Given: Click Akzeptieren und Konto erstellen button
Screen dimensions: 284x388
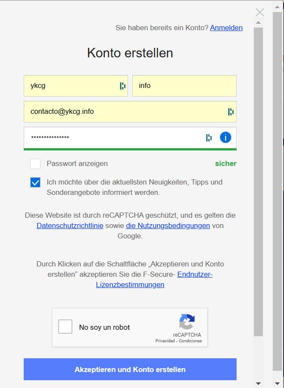Looking at the screenshot, I should [x=130, y=369].
